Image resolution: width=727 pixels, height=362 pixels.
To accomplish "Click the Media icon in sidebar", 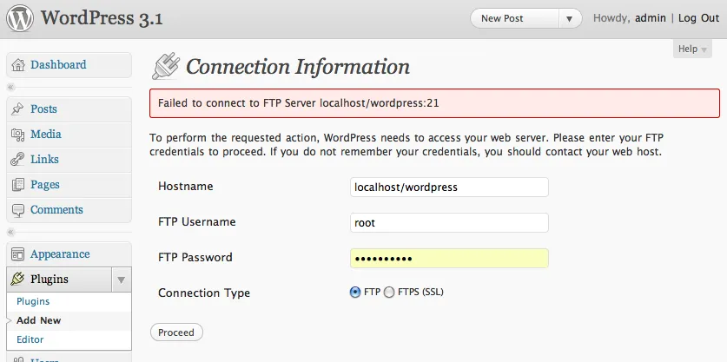I will coord(17,135).
